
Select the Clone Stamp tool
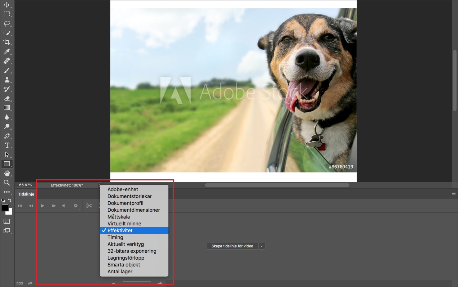[x=7, y=80]
